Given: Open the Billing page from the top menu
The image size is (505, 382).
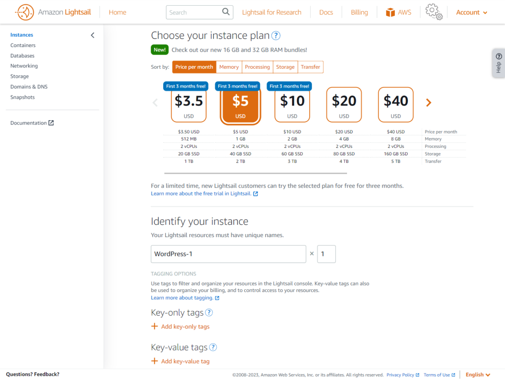Looking at the screenshot, I should pyautogui.click(x=359, y=12).
